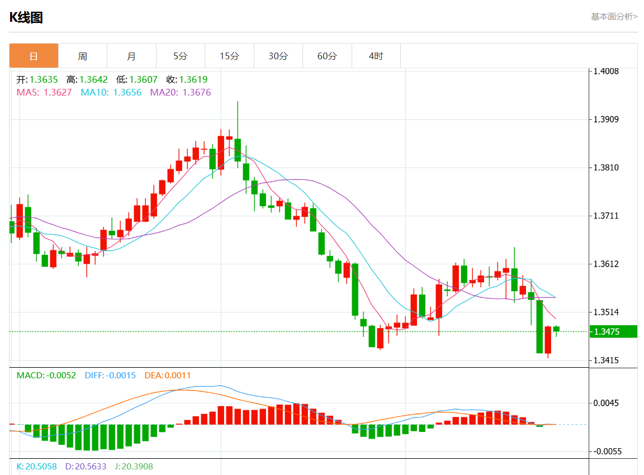Select the 周 weekly timeframe tab
Screen dimensions: 644x475
pyautogui.click(x=83, y=56)
